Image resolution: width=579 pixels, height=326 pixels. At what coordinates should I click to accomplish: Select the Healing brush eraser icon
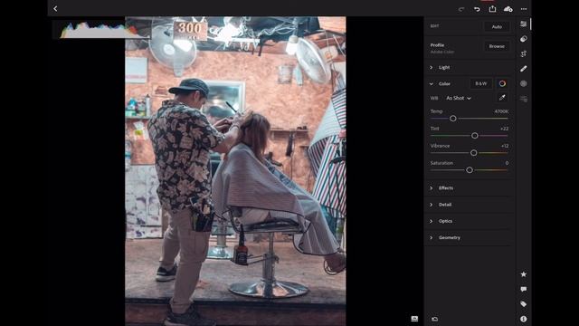point(524,39)
